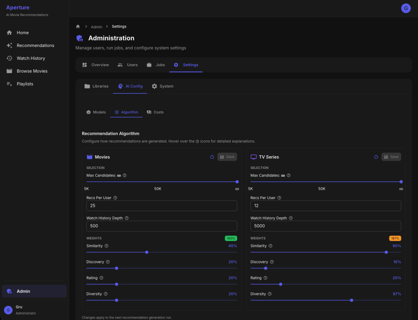Image resolution: width=418 pixels, height=320 pixels.
Task: Save the TV Series configuration
Action: point(391,157)
